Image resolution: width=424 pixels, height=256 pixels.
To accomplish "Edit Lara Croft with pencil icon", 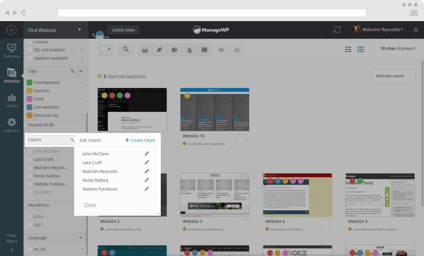I will [x=147, y=162].
